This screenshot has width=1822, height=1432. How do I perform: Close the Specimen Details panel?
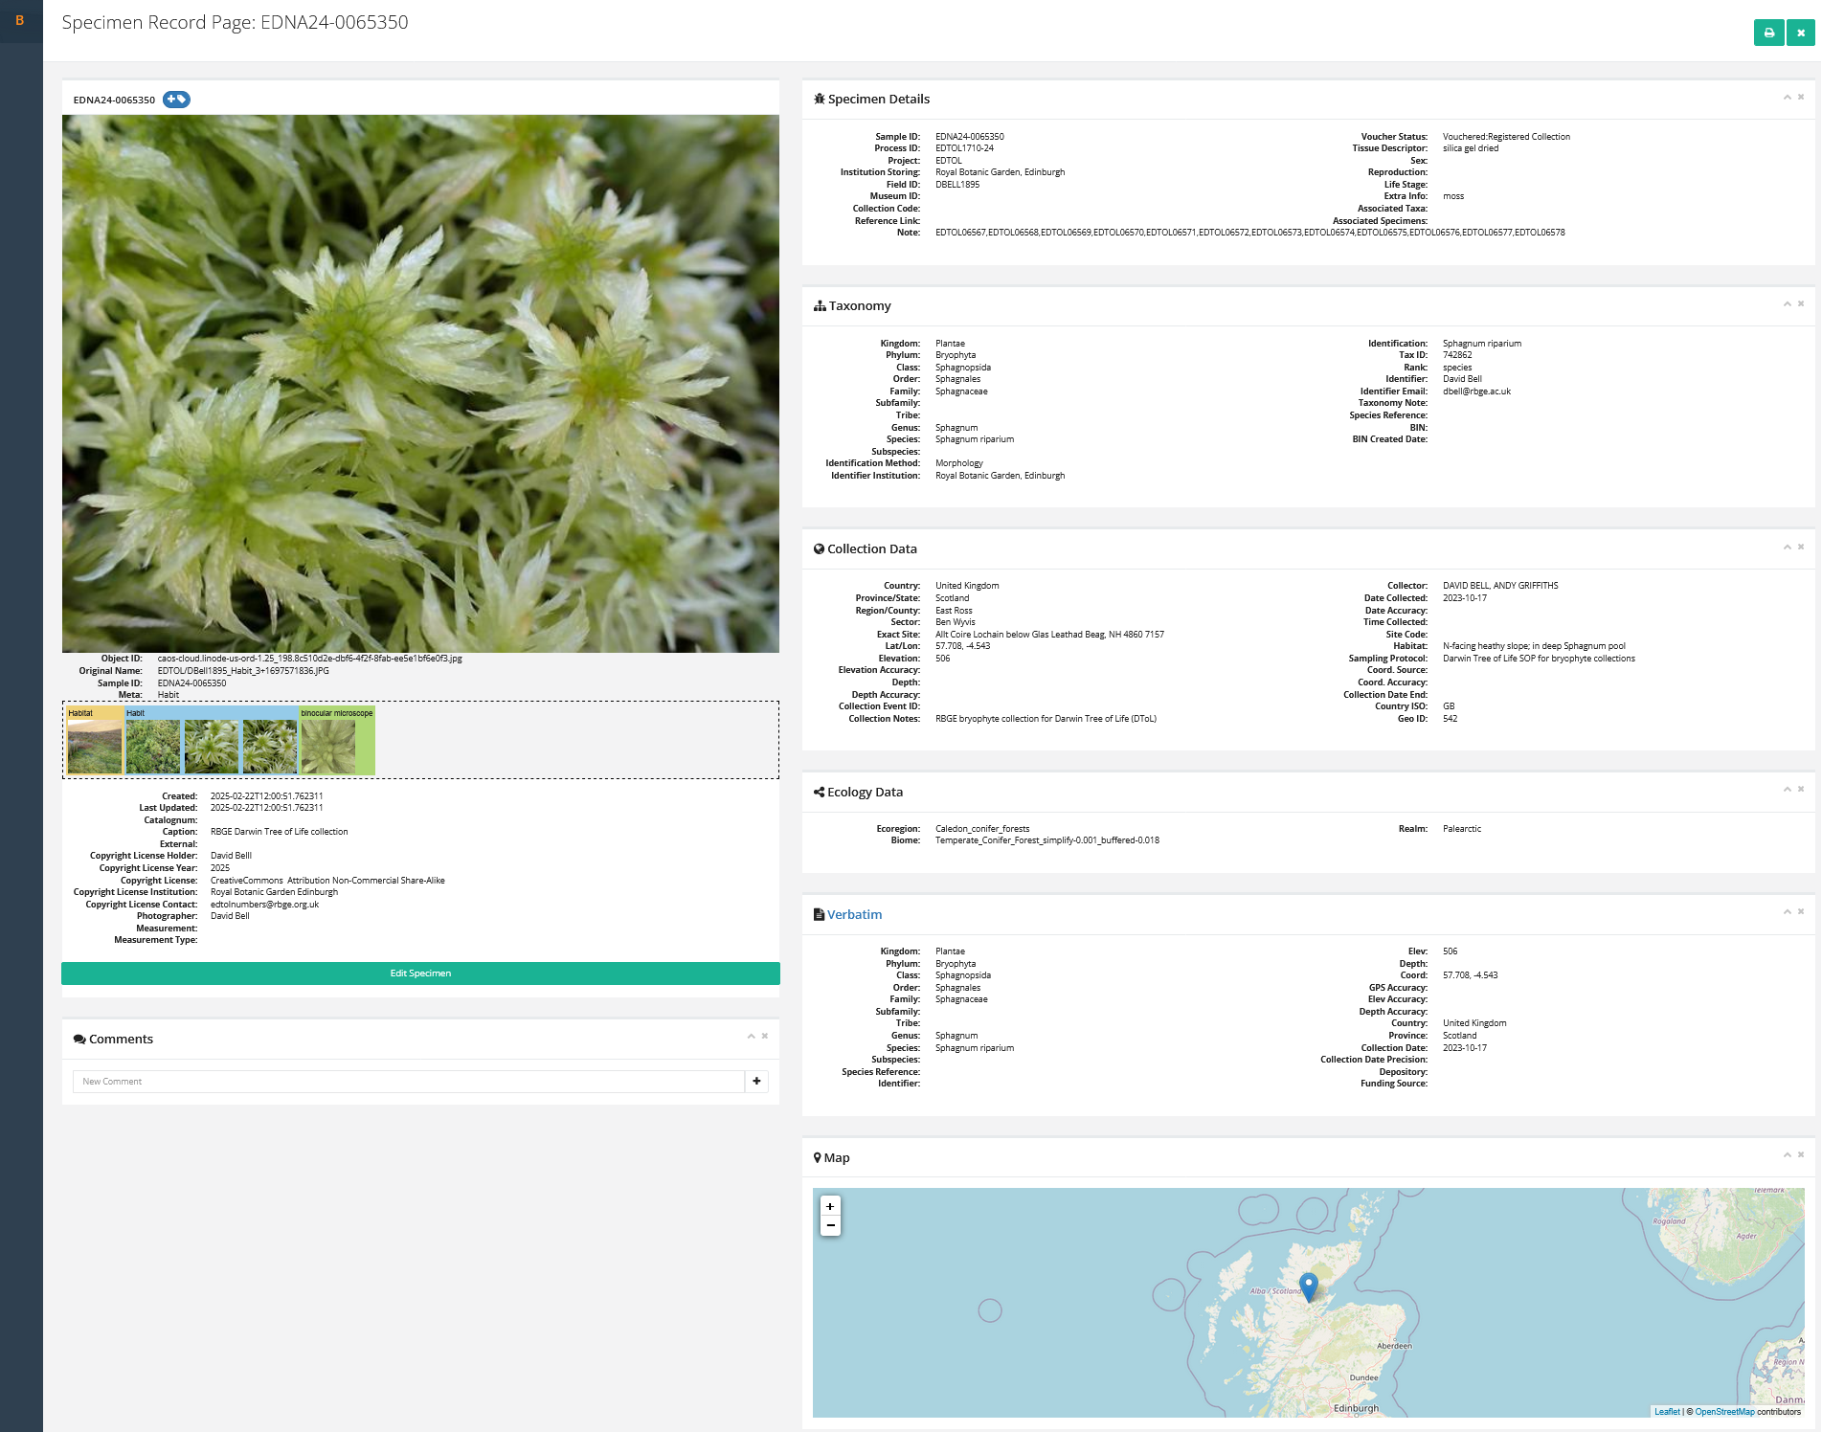(1801, 97)
